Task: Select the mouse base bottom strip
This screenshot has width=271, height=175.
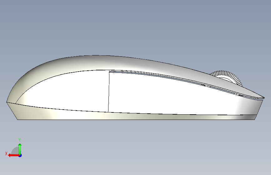Action: point(131,116)
